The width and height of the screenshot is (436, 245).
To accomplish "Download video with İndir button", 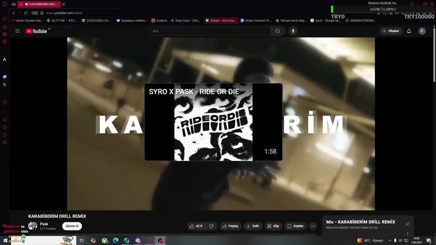I will (253, 226).
